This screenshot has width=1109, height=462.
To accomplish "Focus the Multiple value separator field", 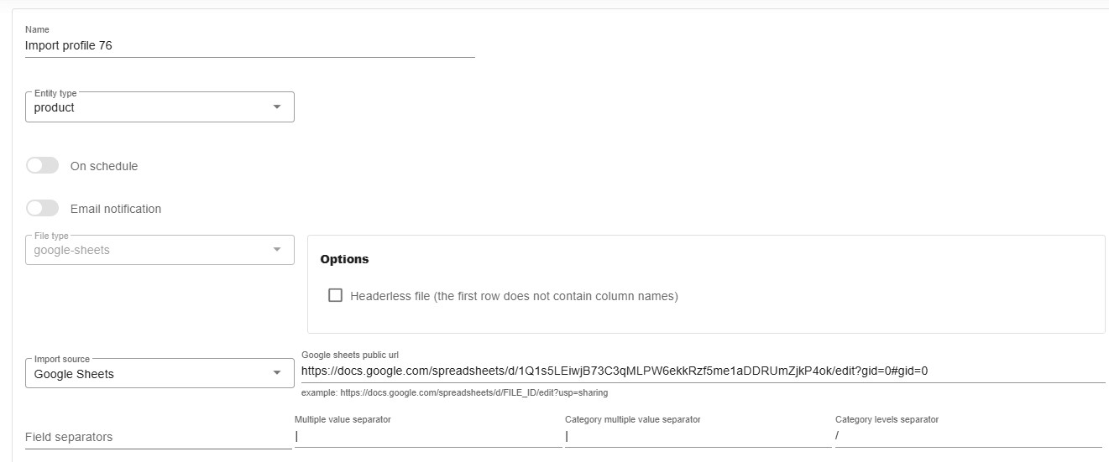I will pos(427,436).
